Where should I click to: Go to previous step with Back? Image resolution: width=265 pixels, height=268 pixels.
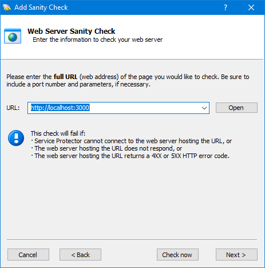pyautogui.click(x=80, y=255)
